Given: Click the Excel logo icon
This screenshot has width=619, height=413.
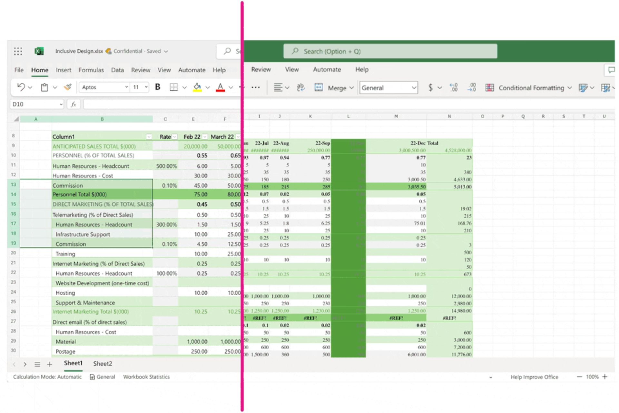Looking at the screenshot, I should pos(39,51).
